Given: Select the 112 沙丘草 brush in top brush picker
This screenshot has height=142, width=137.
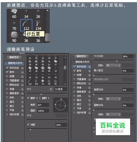Looking at the screenshot, I should pos(26,25).
